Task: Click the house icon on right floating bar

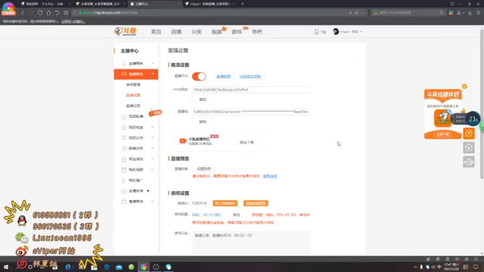Action: tap(468, 147)
